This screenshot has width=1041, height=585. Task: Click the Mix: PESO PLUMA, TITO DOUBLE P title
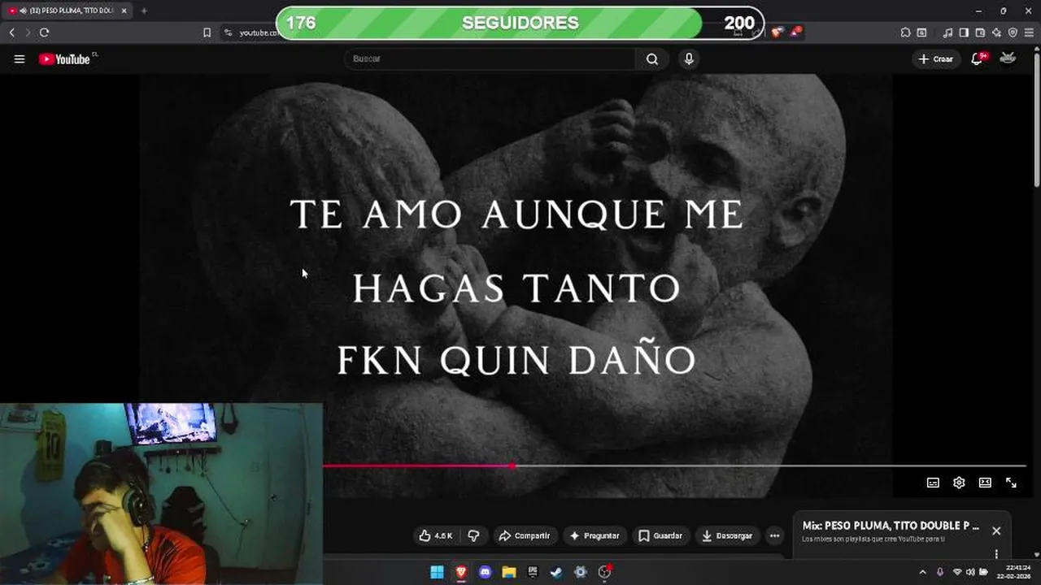click(x=891, y=526)
